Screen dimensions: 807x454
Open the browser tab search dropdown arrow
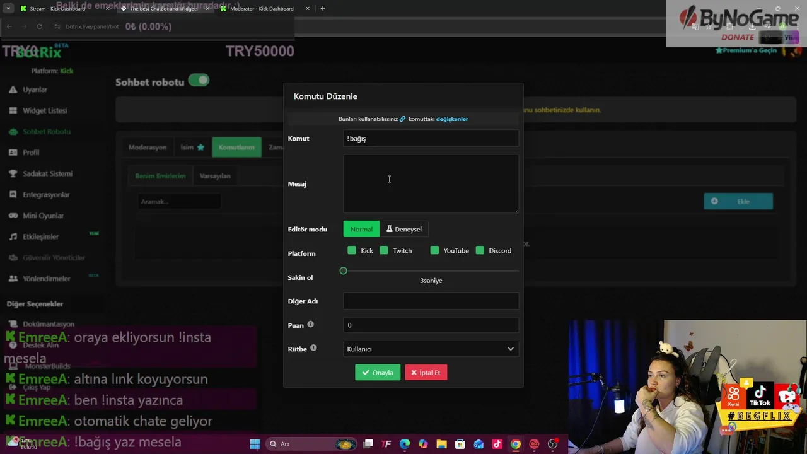pyautogui.click(x=8, y=8)
